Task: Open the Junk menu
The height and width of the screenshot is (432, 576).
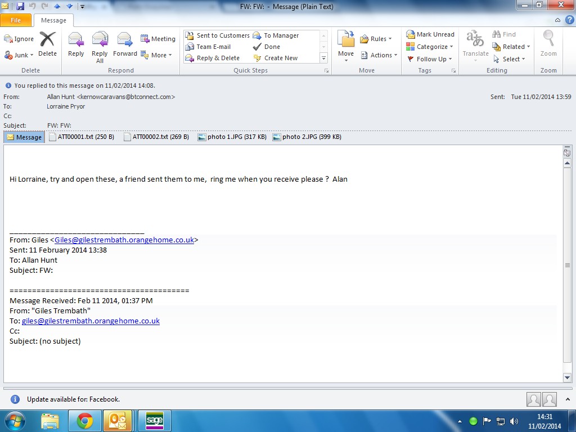Action: [x=19, y=55]
